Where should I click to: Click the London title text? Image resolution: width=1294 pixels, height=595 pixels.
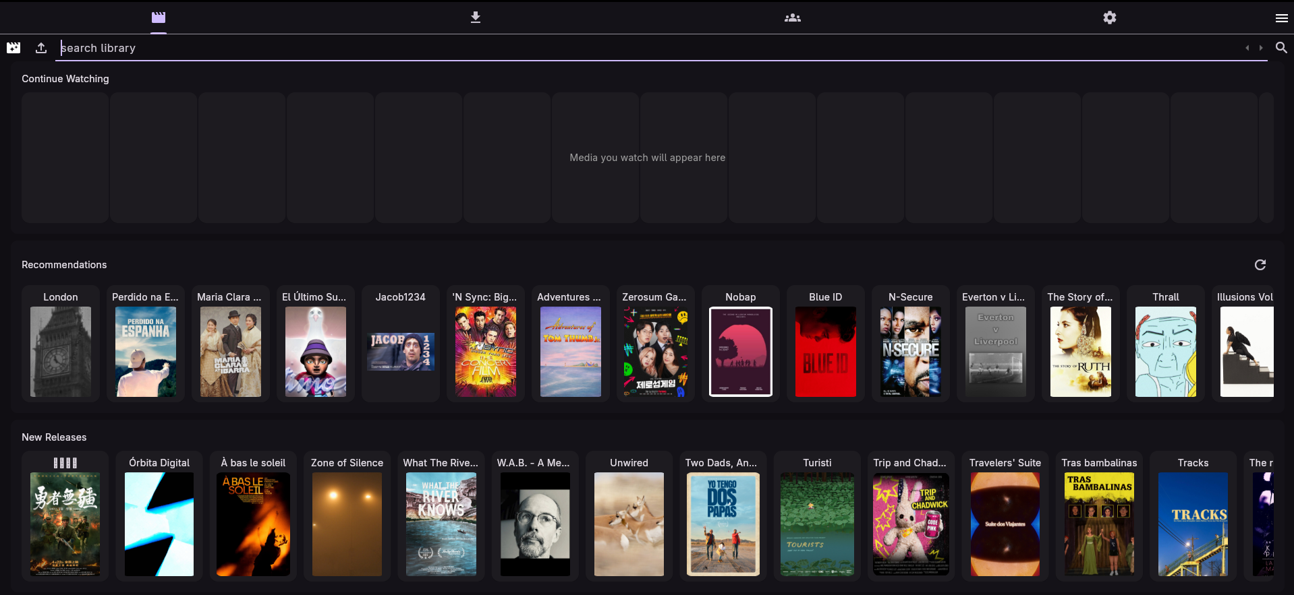point(61,297)
